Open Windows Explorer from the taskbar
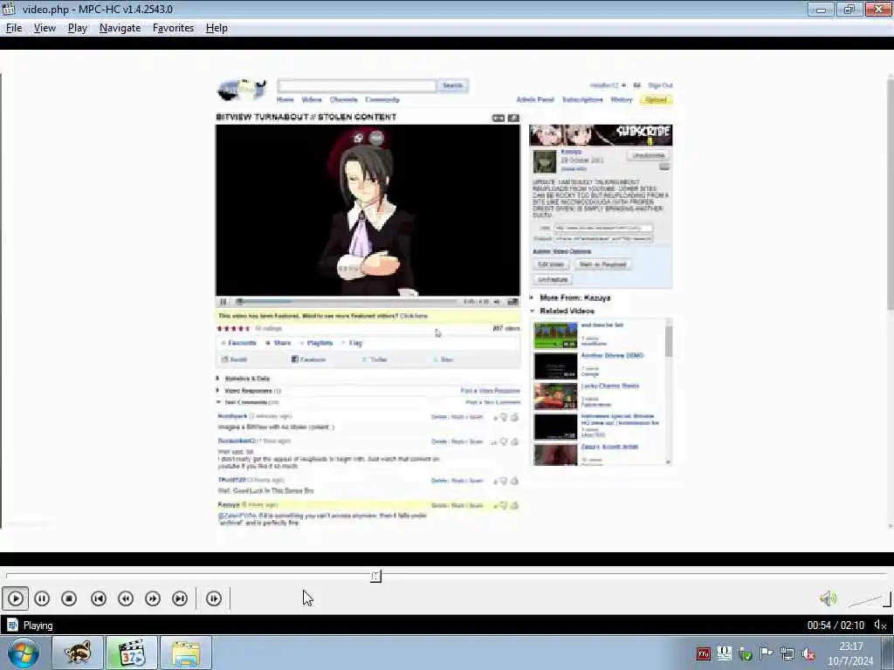The height and width of the screenshot is (670, 894). click(186, 653)
